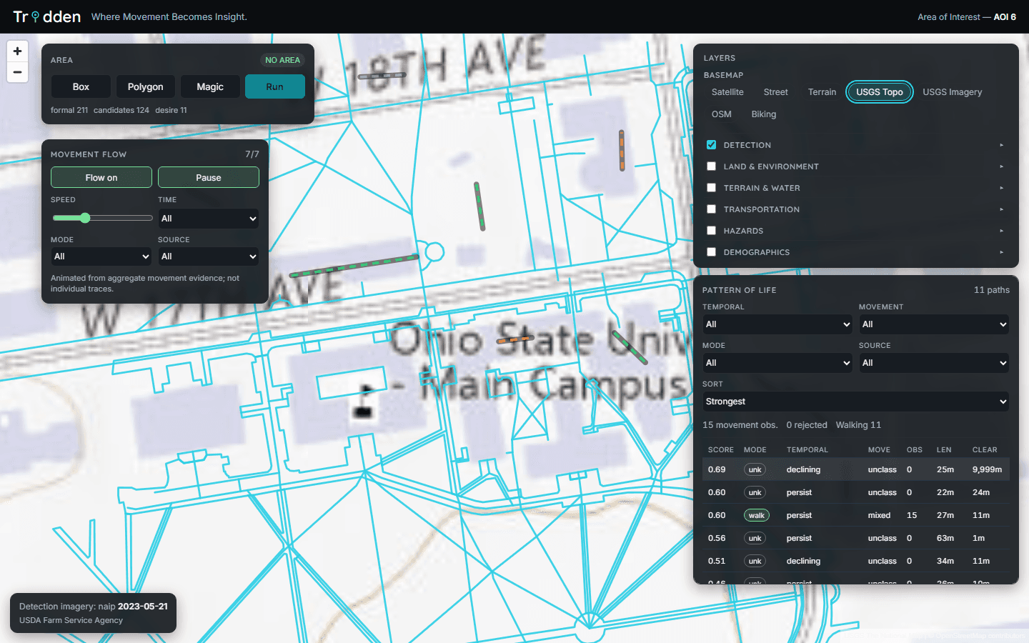Toggle the Flow on button
1029x643 pixels.
pos(101,177)
